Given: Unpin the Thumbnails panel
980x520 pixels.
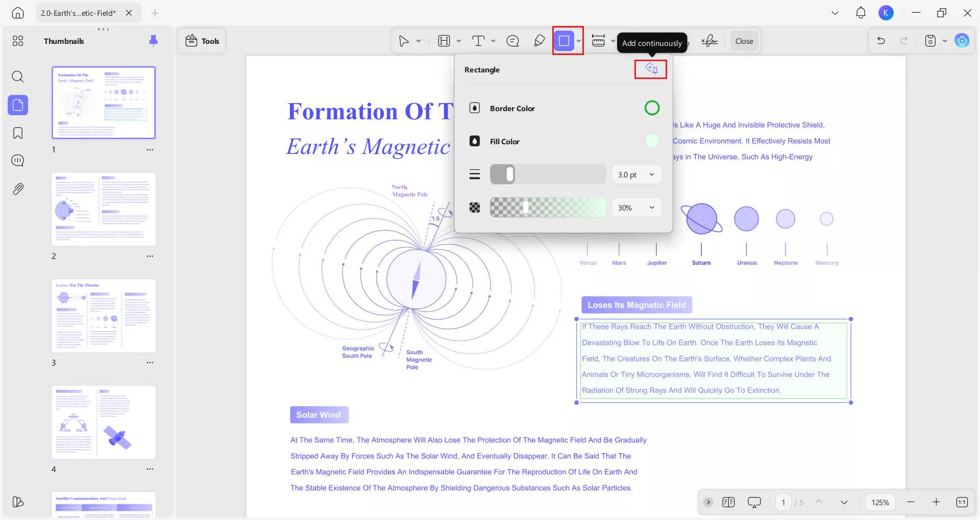Looking at the screenshot, I should click(x=153, y=41).
